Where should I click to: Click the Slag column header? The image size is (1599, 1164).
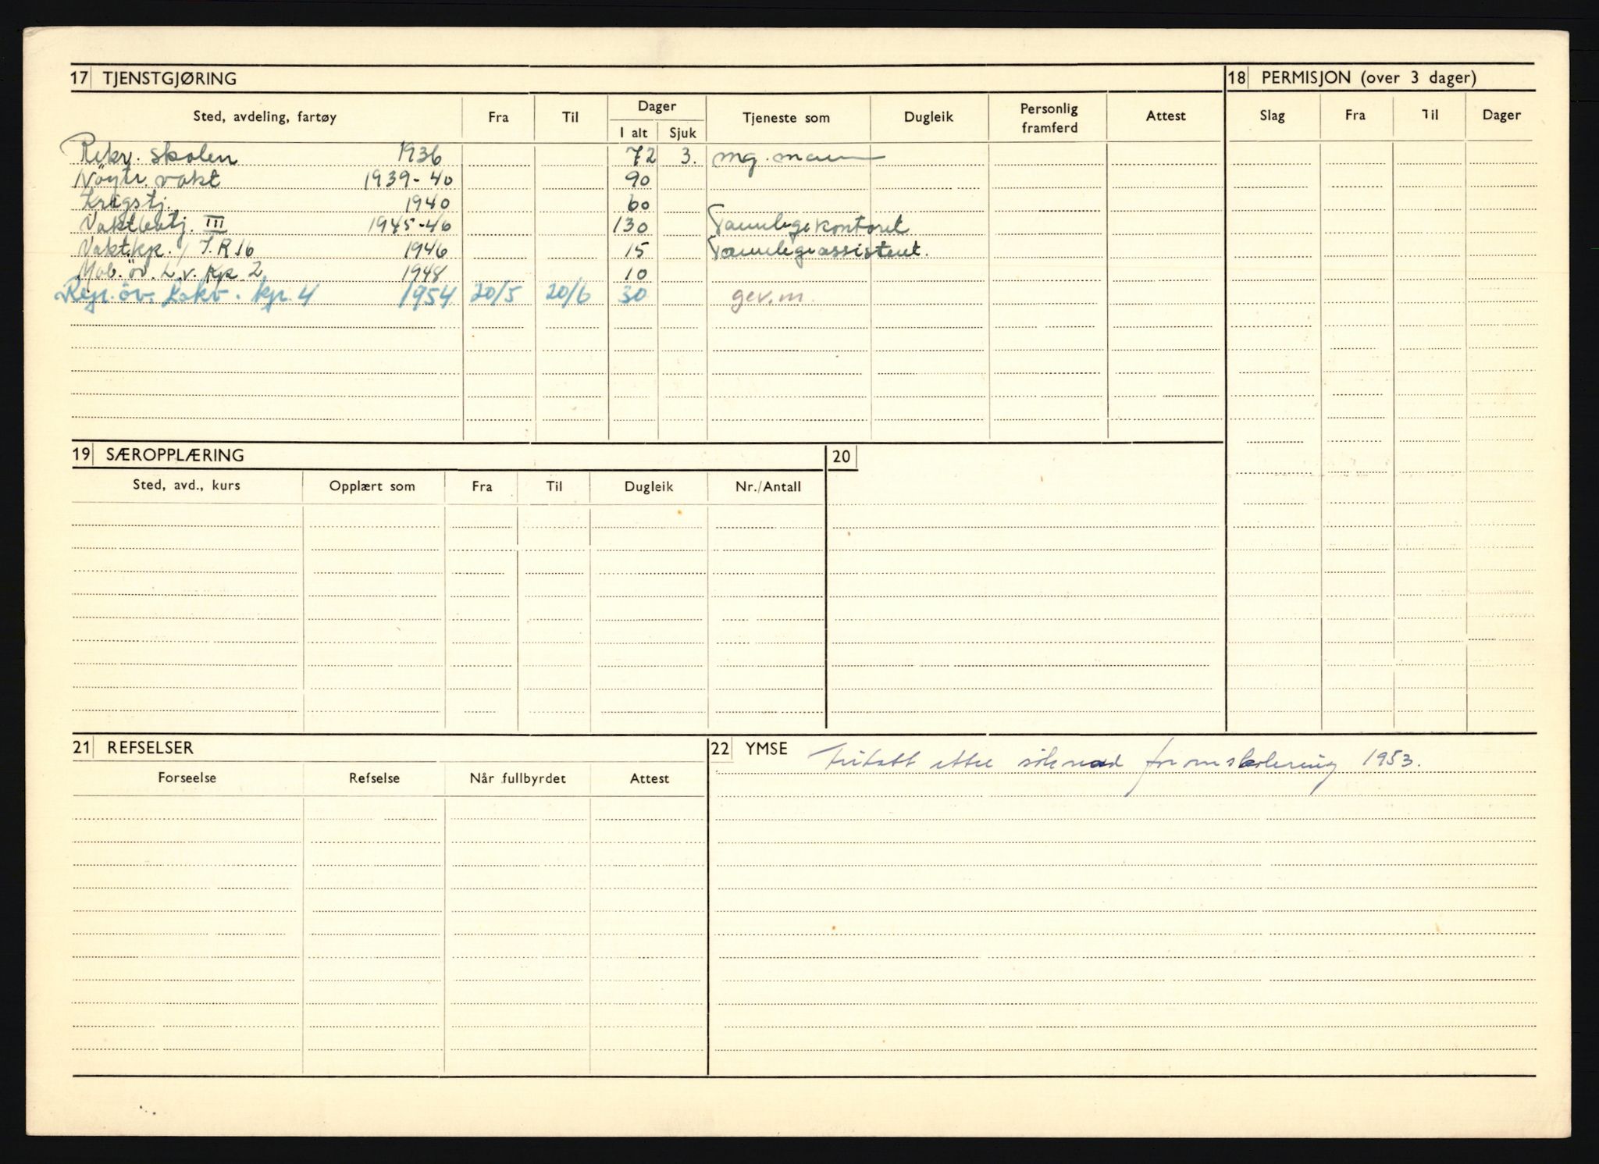pos(1272,116)
